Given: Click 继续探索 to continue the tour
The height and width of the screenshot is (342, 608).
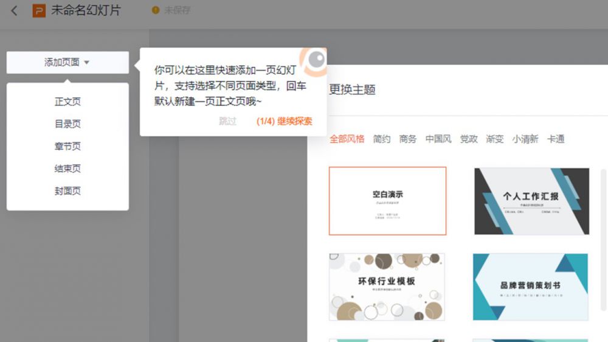Looking at the screenshot, I should tap(285, 121).
